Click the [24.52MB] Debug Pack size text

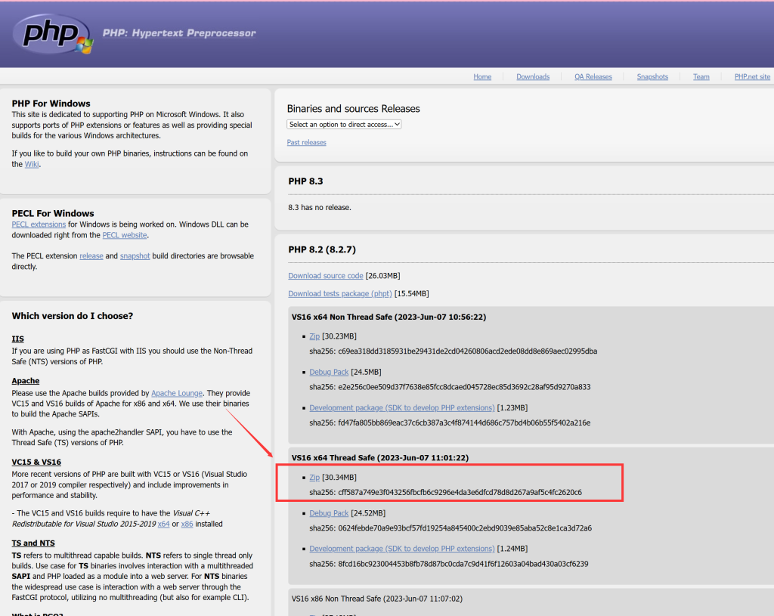(368, 513)
